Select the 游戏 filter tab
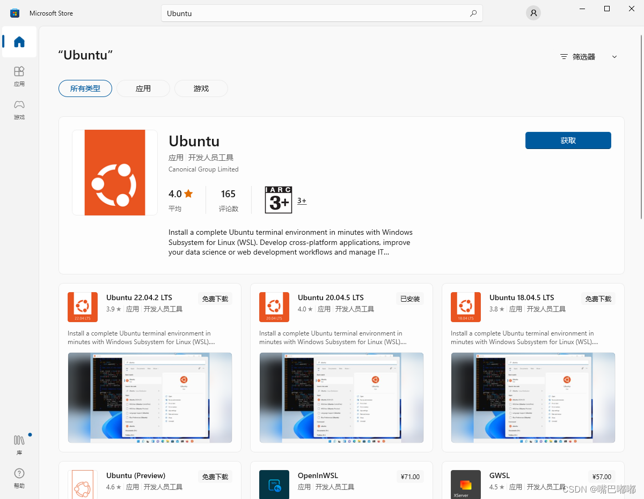Viewport: 644px width, 499px height. click(201, 88)
